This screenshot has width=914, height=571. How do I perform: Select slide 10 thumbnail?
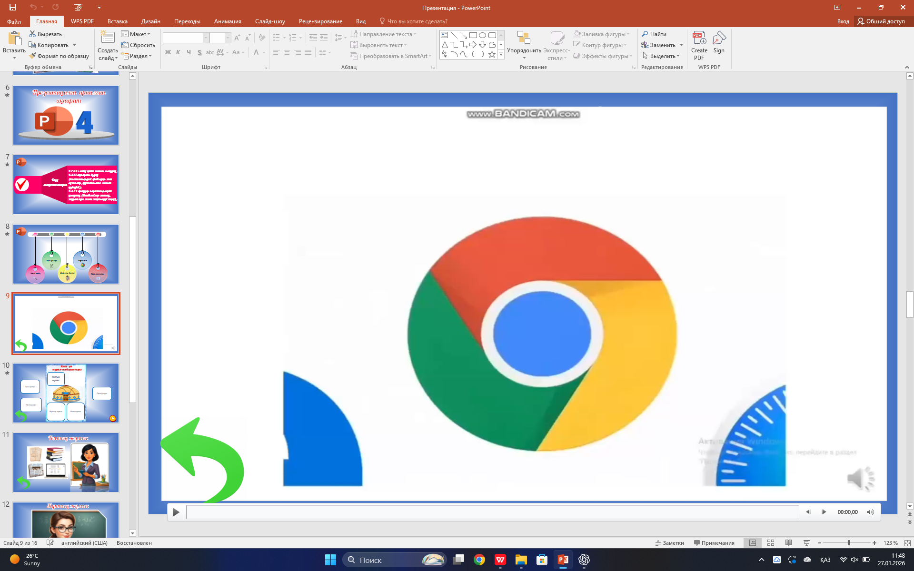[66, 393]
